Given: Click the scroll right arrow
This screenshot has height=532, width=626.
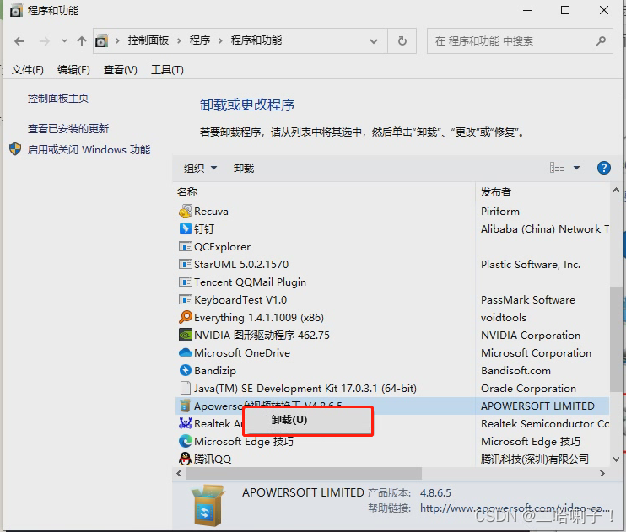Looking at the screenshot, I should 602,473.
